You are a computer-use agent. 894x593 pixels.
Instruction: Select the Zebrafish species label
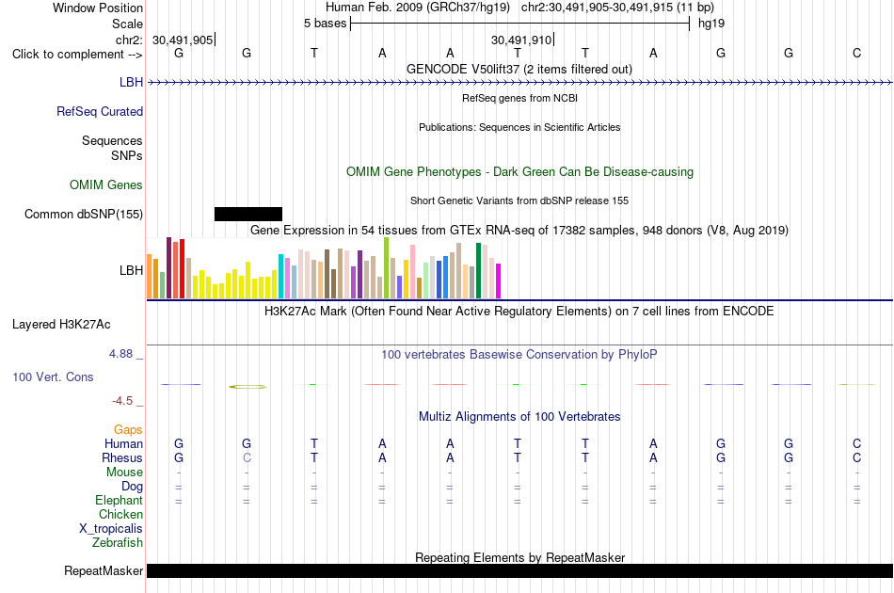click(118, 543)
